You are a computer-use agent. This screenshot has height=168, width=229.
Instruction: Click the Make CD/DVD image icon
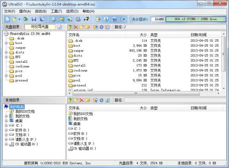54,19
